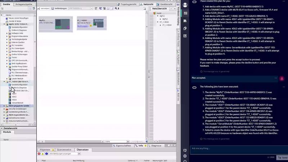Image resolution: width=288 pixels, height=162 pixels.
Task: Collapse the MyPLC entry in Netzübersicht
Action: [158, 16]
